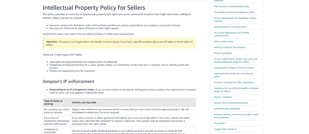The width and height of the screenshot is (309, 134).
Task: Click the Tax policies link
Action: [219, 123]
